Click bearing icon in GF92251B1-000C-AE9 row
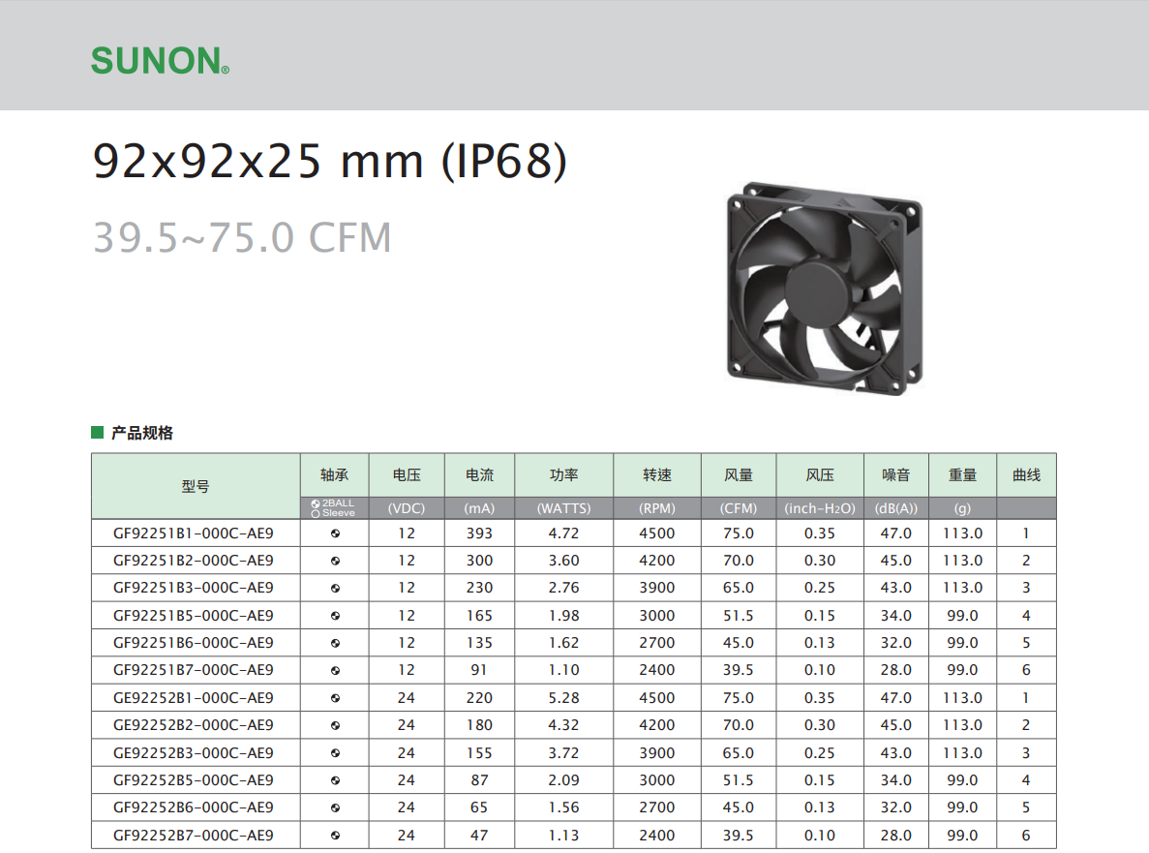The height and width of the screenshot is (853, 1149). [x=335, y=533]
